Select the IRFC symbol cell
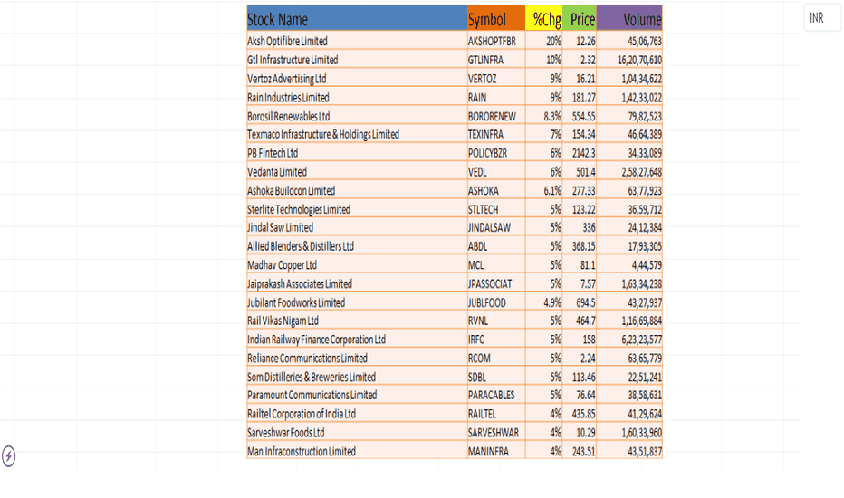The height and width of the screenshot is (498, 844). [495, 340]
